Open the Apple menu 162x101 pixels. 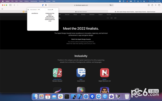pos(3,1)
